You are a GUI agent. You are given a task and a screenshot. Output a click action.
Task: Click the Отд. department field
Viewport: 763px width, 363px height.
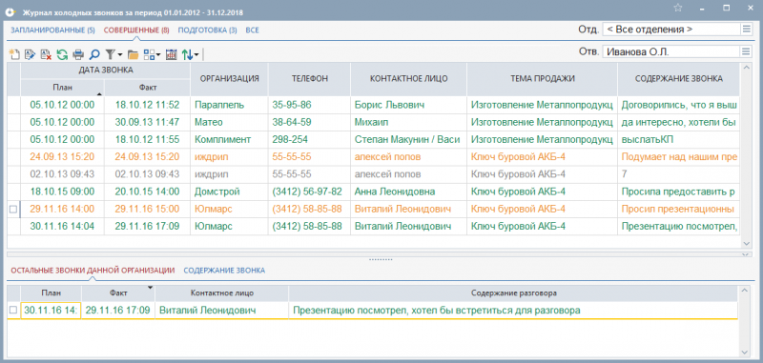[x=671, y=30]
